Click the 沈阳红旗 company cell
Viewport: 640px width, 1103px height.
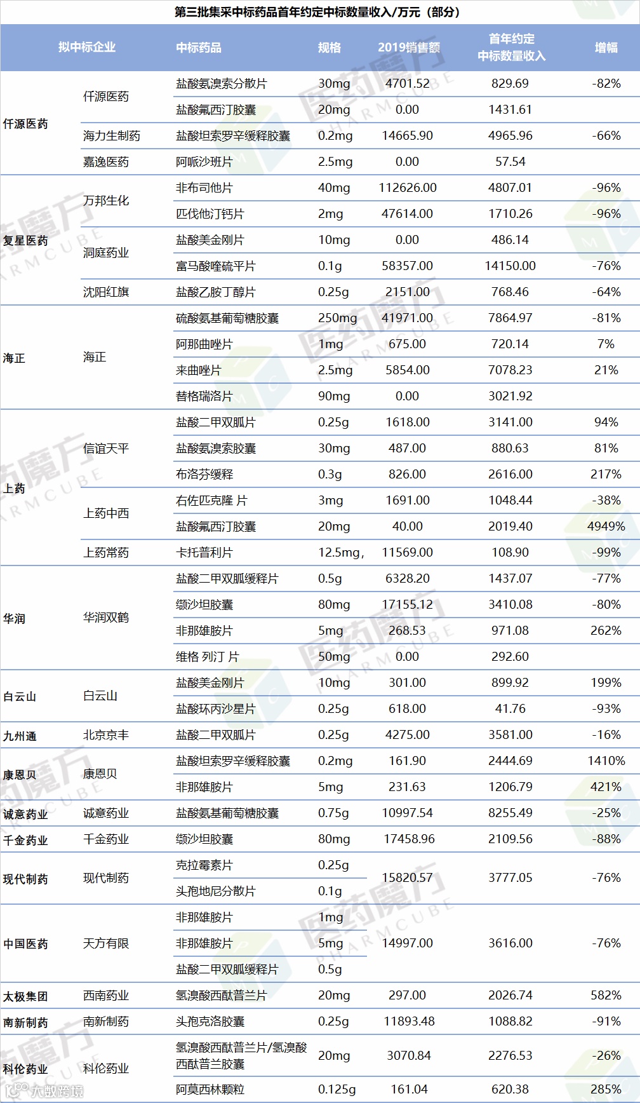pos(106,292)
